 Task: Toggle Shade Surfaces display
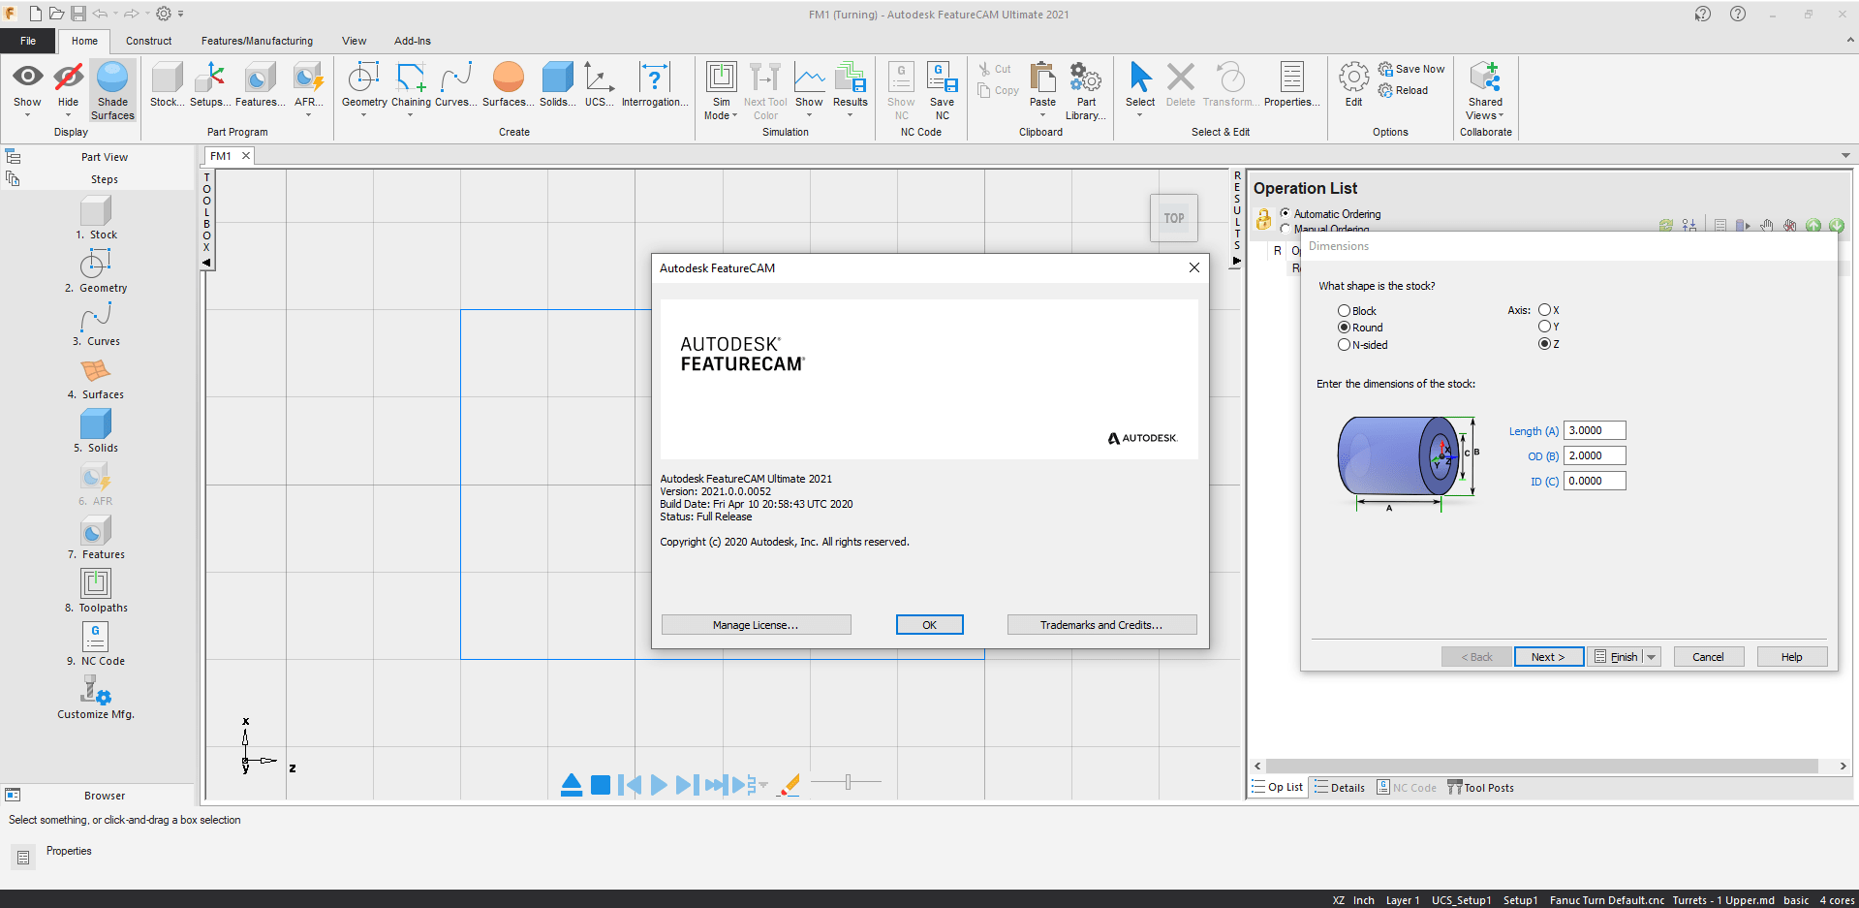coord(112,90)
